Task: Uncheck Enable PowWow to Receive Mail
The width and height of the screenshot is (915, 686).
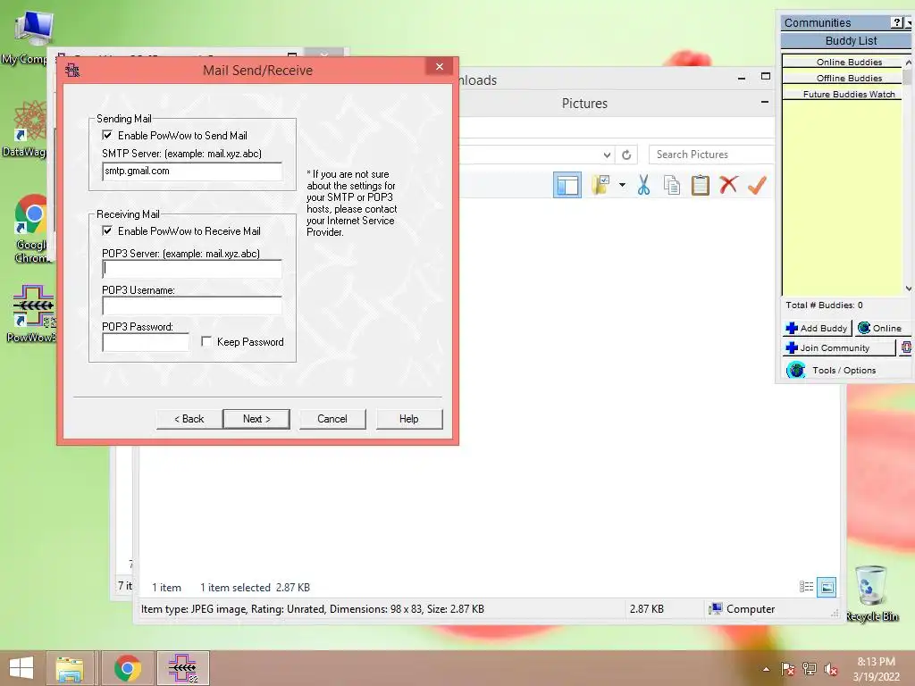Action: 107,231
